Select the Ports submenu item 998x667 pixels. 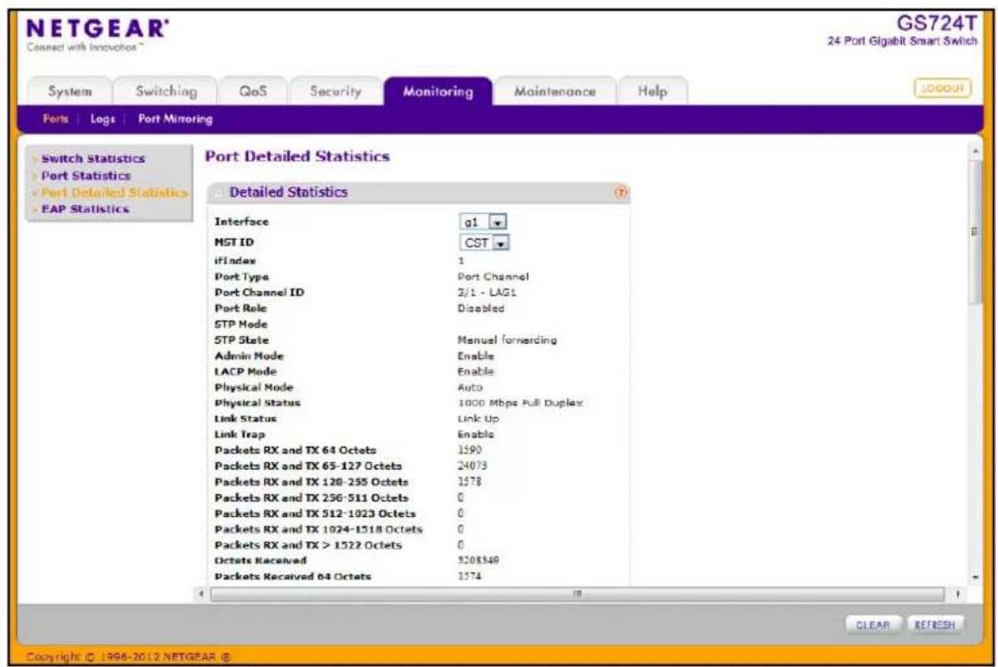point(56,118)
